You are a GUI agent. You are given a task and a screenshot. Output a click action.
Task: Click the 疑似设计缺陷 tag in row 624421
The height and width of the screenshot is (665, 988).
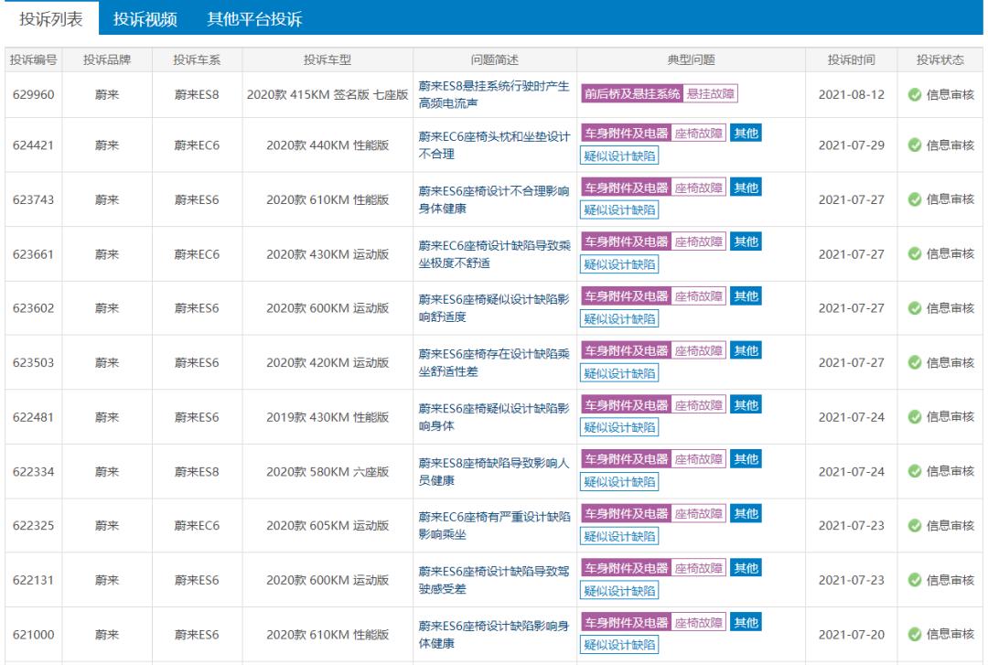click(619, 156)
